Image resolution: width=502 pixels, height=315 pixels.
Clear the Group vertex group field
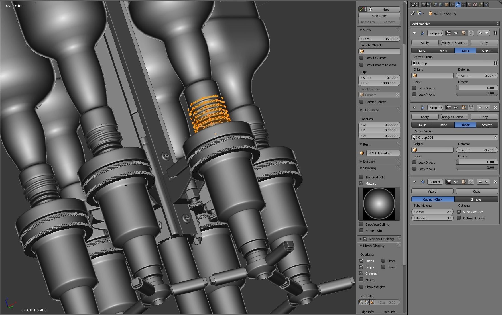[495, 63]
